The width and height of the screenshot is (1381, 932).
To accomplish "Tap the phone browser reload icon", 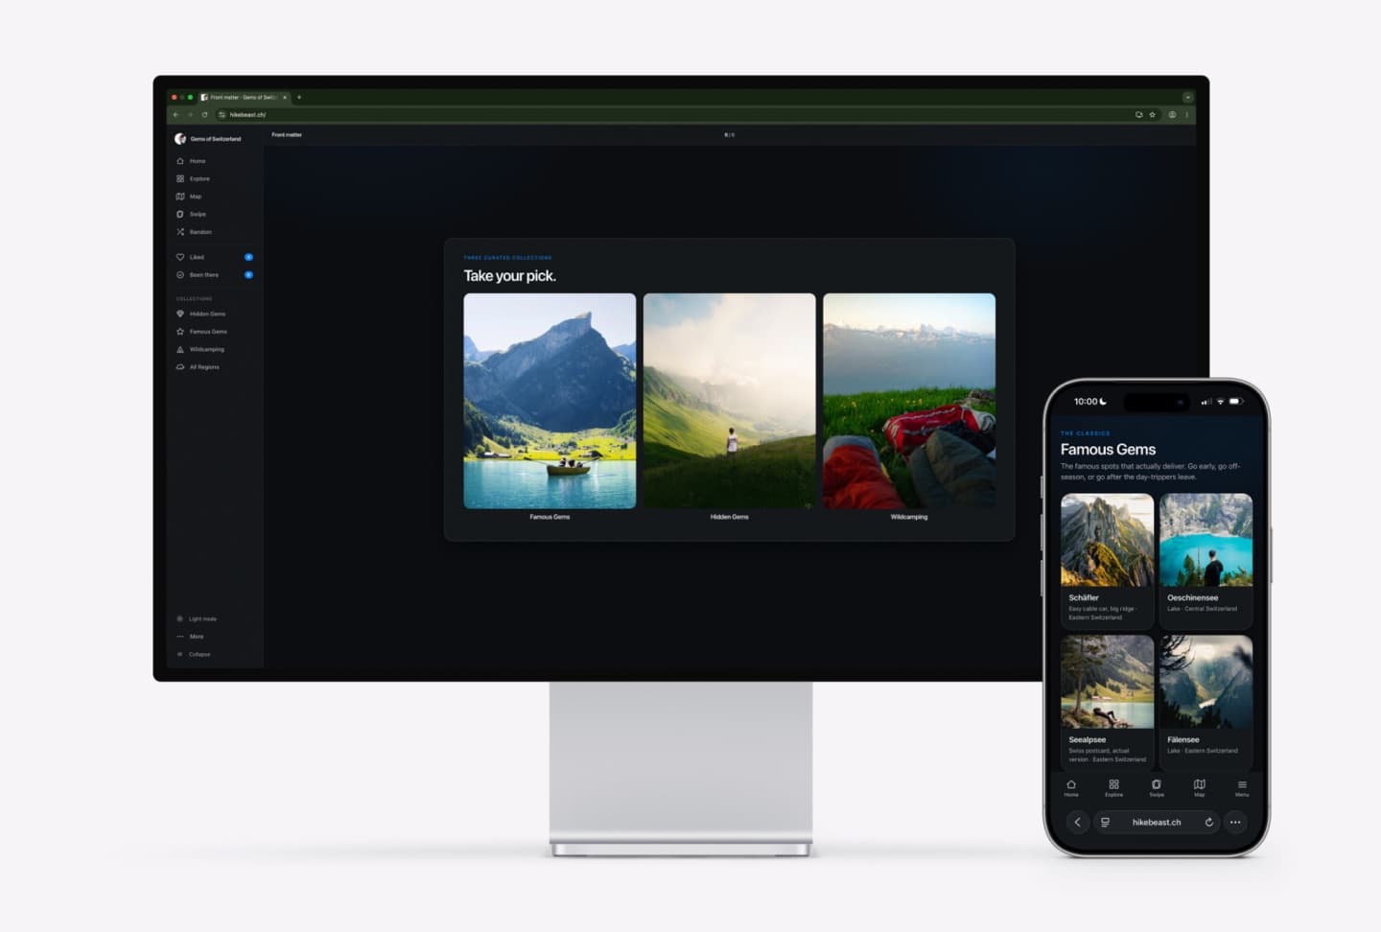I will [1209, 822].
